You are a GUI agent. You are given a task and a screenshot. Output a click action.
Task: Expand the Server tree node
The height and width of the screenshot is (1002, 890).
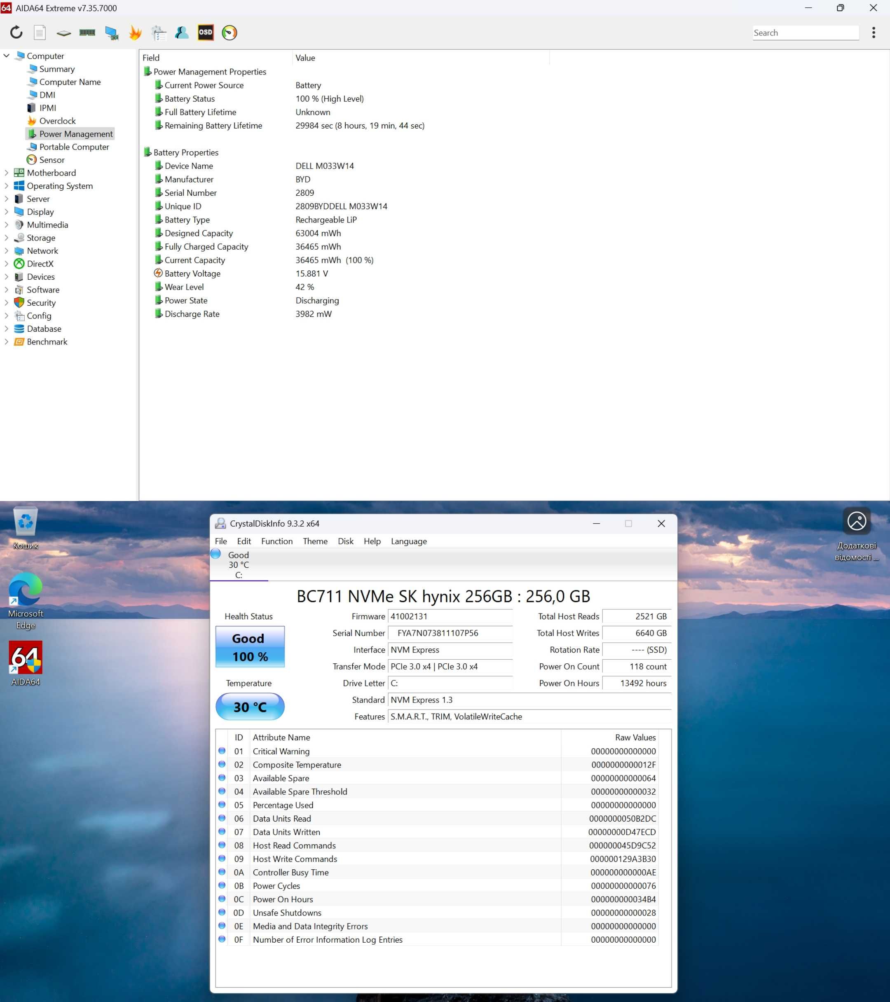[x=6, y=199]
